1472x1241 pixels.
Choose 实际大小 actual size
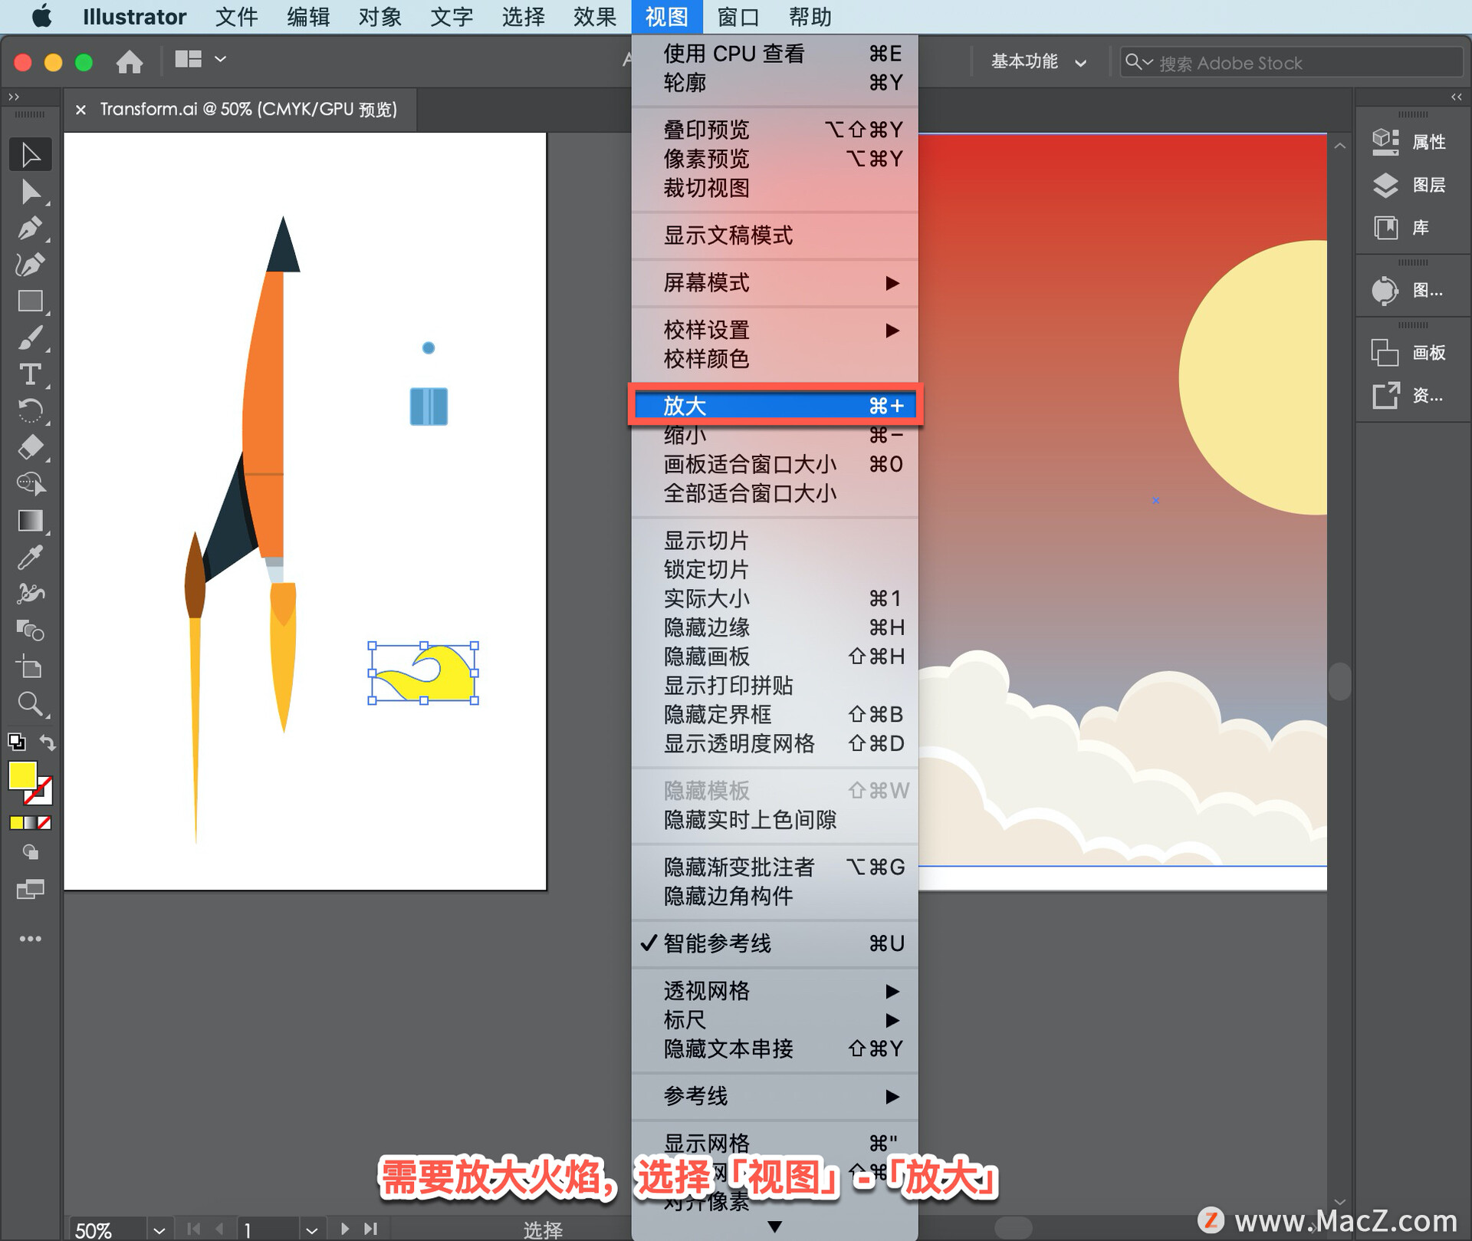[774, 598]
